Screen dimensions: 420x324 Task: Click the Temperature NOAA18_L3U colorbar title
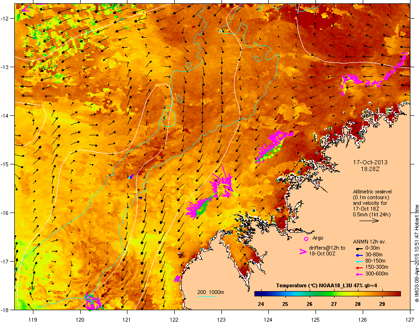(326, 286)
